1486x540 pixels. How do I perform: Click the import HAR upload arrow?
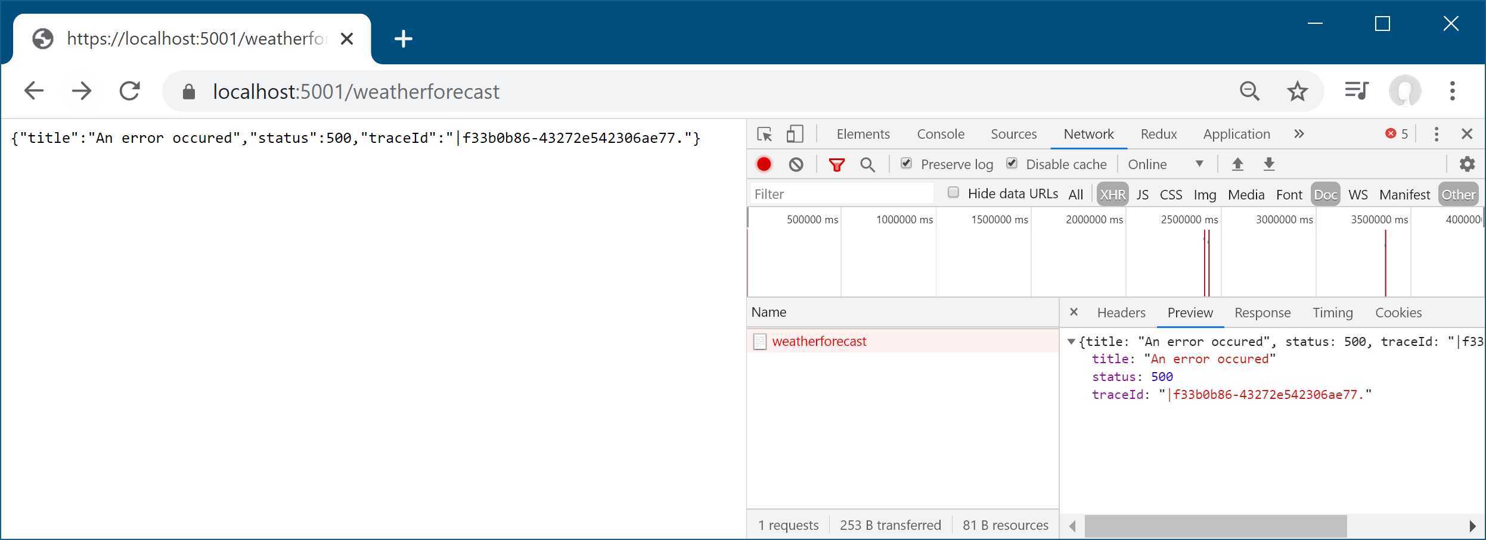tap(1237, 164)
